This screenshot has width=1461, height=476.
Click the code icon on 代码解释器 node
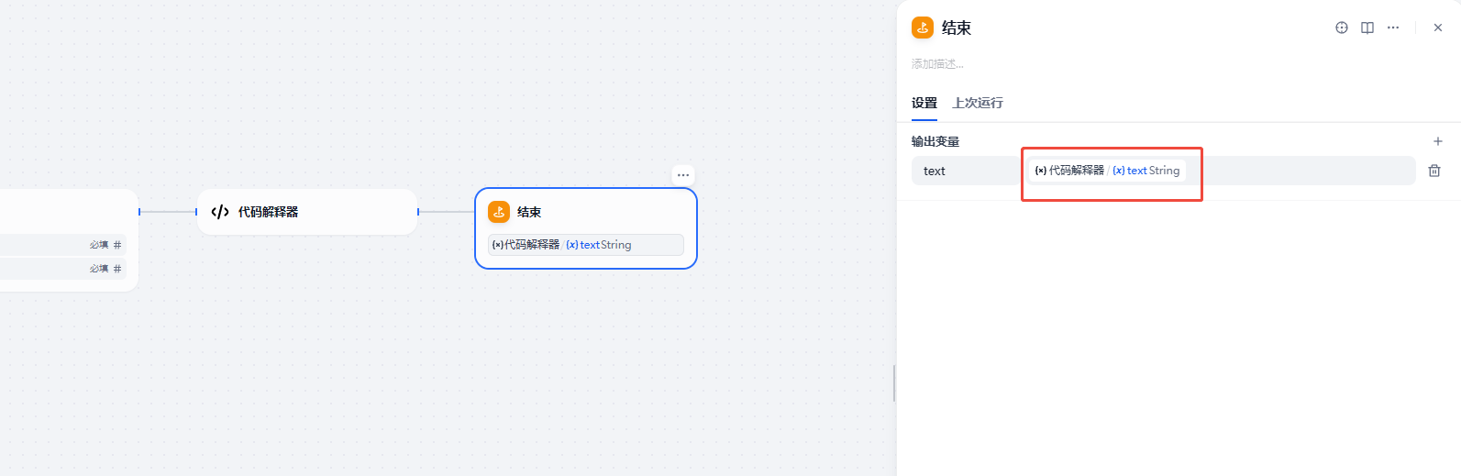[220, 212]
